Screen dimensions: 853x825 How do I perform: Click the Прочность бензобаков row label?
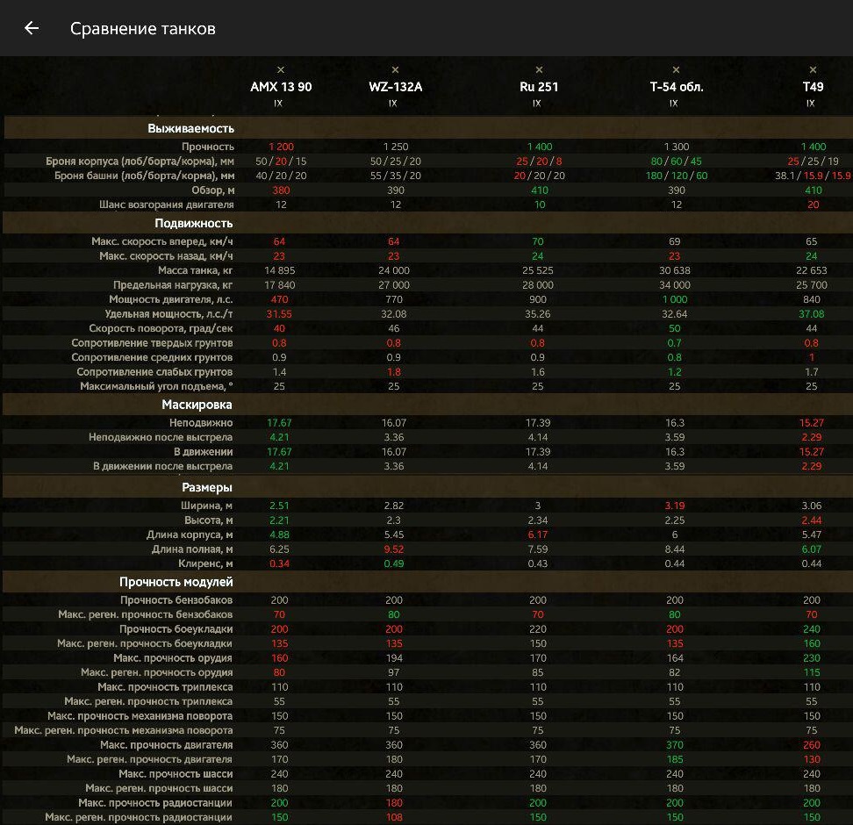click(x=176, y=599)
